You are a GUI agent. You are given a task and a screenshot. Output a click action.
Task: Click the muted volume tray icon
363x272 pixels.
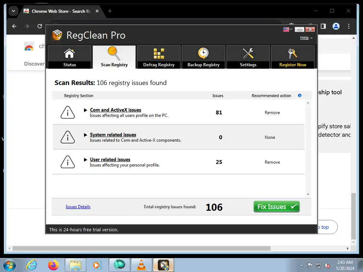tap(327, 266)
